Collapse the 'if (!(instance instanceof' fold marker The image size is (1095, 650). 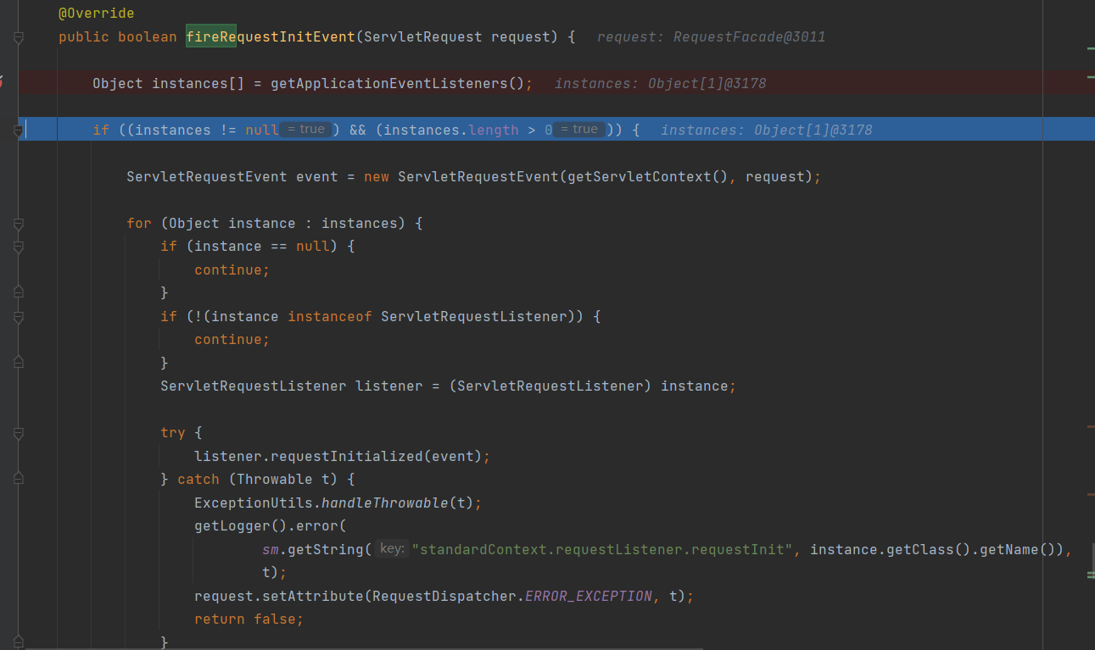(19, 317)
